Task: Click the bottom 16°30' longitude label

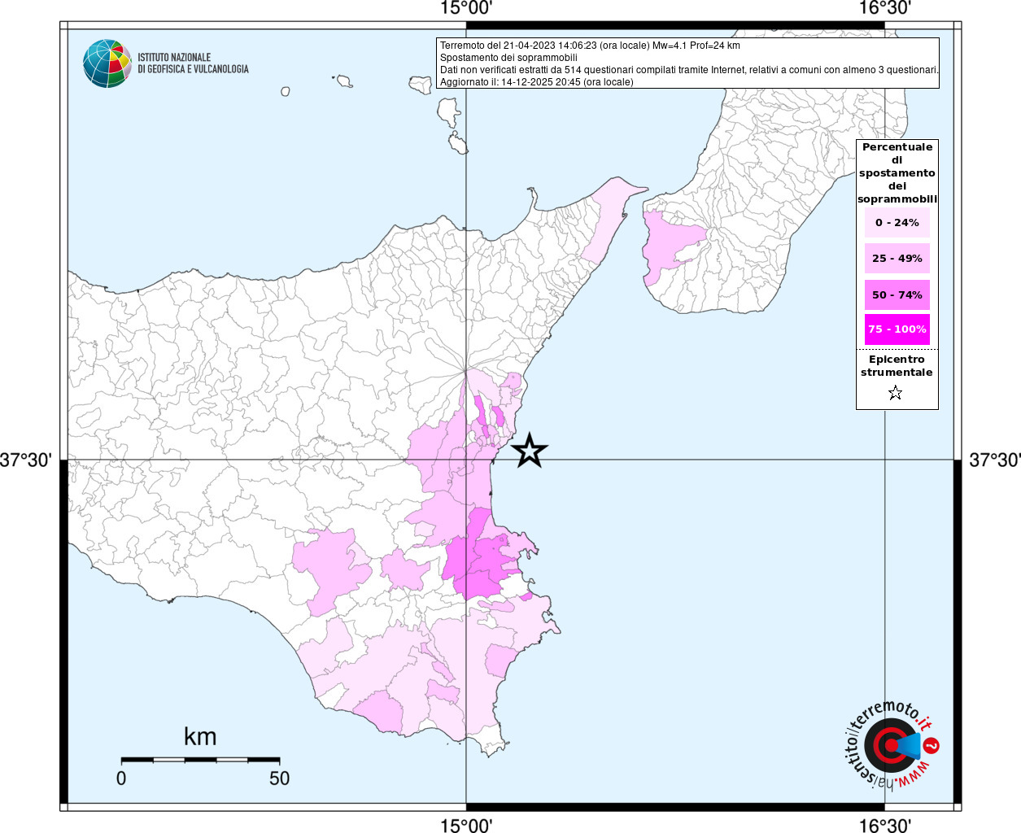Action: (x=884, y=825)
